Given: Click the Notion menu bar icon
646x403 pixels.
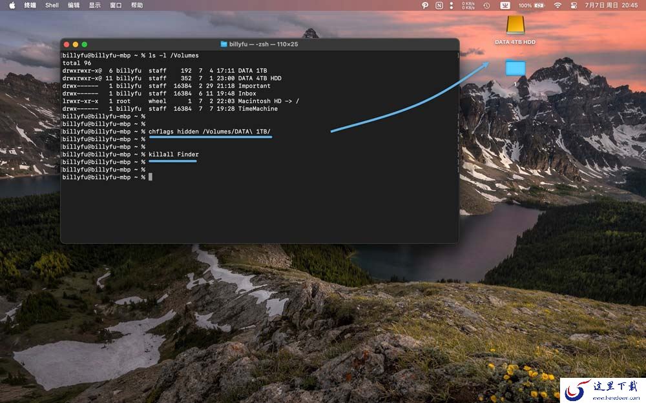Looking at the screenshot, I should [439, 5].
